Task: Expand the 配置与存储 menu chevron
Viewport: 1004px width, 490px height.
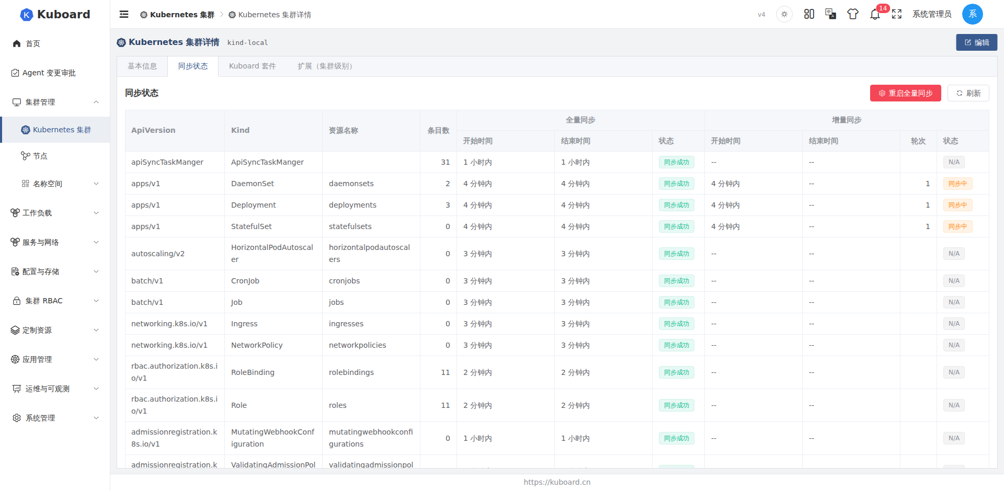Action: (x=96, y=271)
